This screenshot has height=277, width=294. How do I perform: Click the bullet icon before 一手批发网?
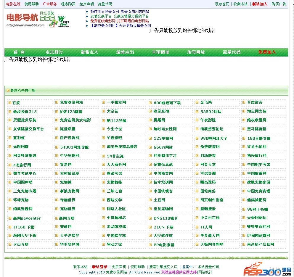(x=103, y=102)
